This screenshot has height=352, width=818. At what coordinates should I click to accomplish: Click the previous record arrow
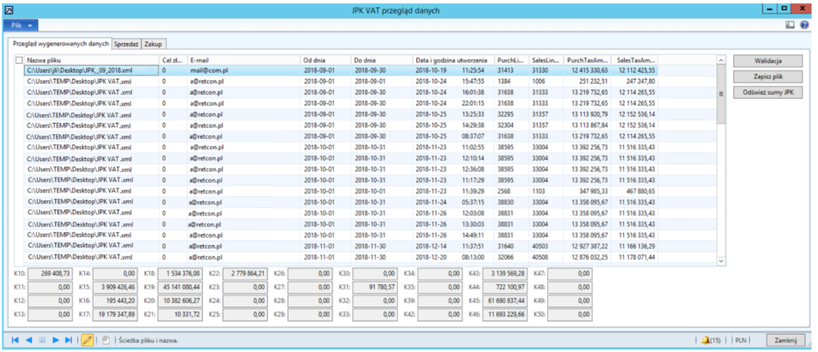[30, 340]
